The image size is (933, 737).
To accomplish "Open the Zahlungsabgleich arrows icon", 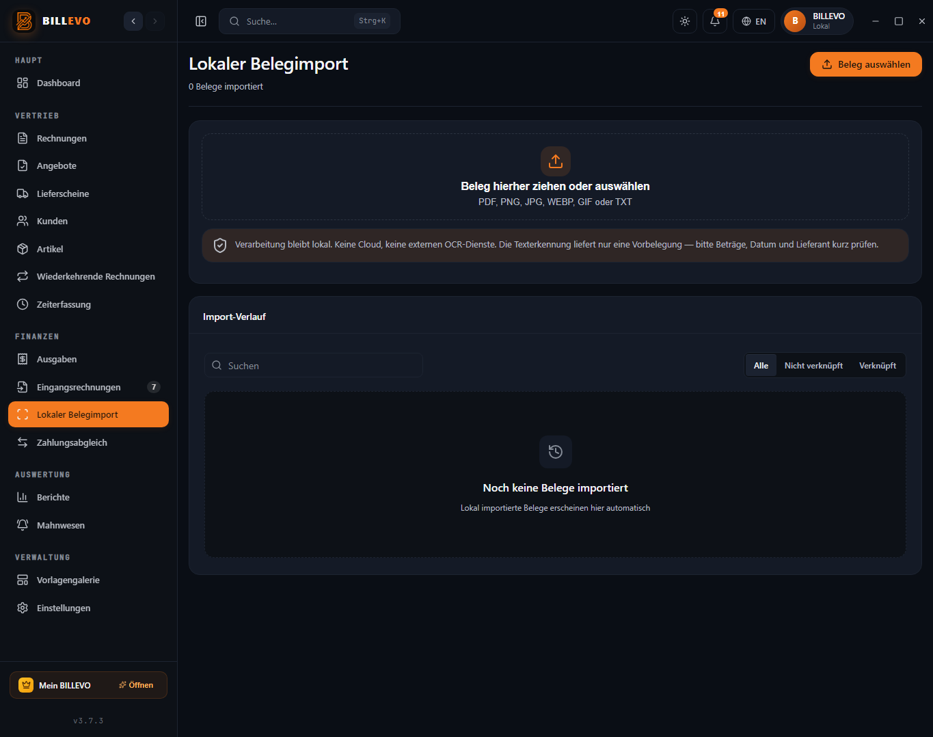I will 23,442.
